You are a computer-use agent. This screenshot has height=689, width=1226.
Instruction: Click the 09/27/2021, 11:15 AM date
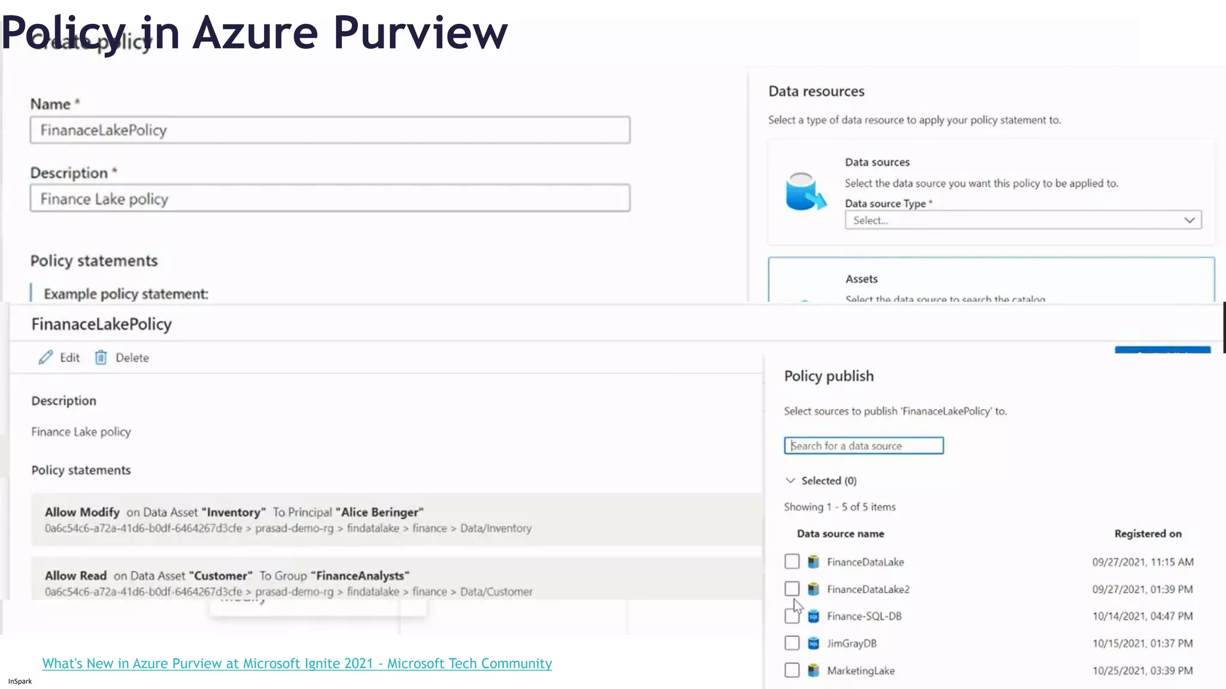[x=1143, y=562]
